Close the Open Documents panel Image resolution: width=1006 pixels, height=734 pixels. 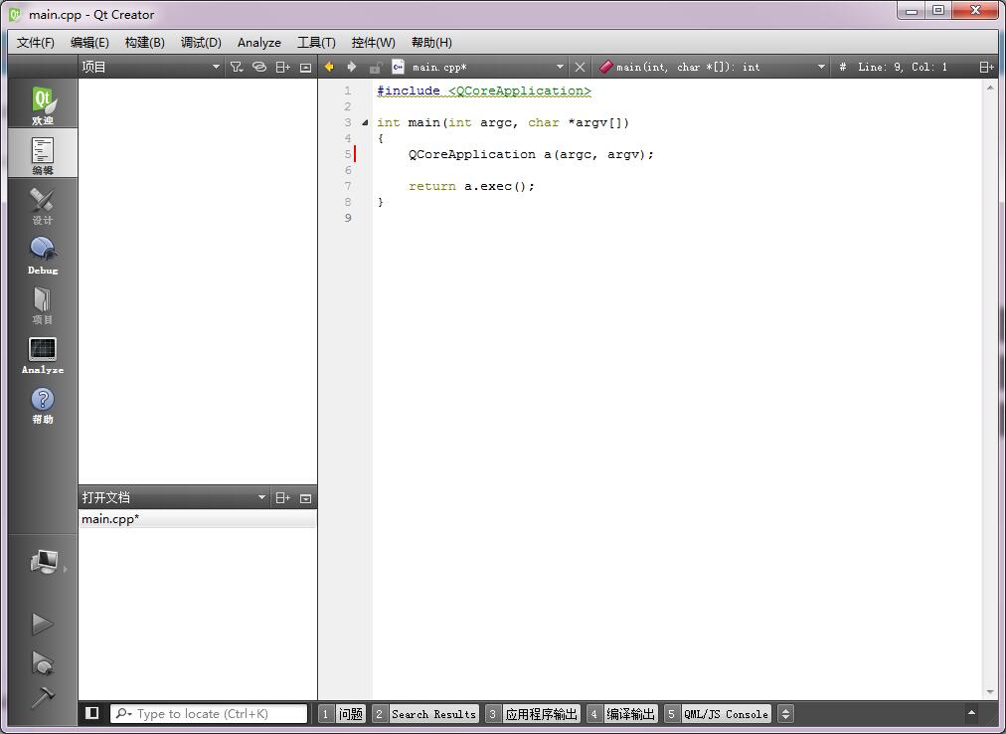pyautogui.click(x=306, y=497)
